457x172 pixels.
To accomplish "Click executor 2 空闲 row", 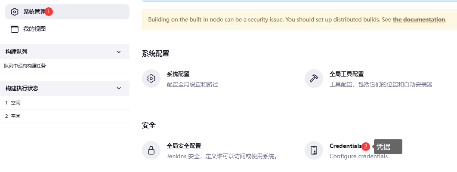I will pos(65,116).
